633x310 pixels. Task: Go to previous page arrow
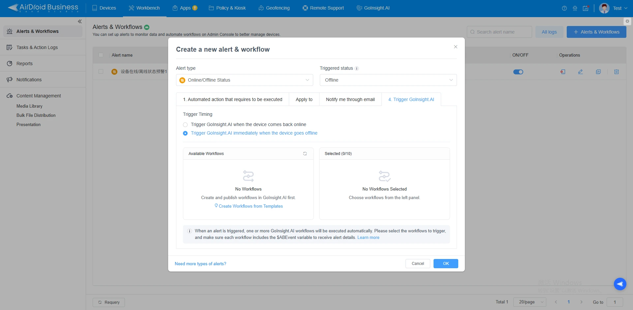coord(556,302)
